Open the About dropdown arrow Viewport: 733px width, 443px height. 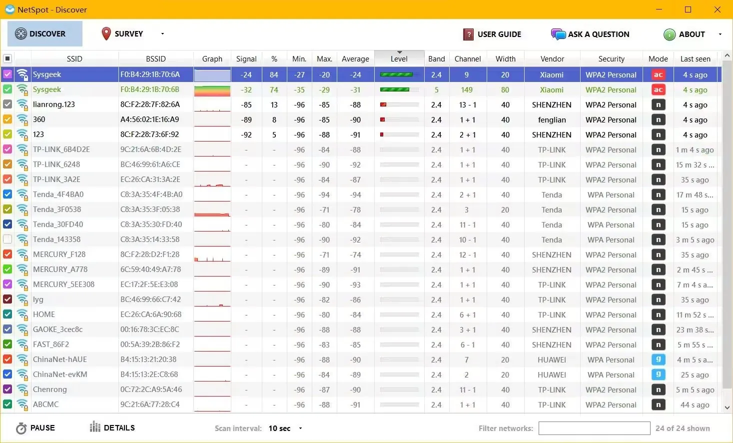click(x=720, y=34)
